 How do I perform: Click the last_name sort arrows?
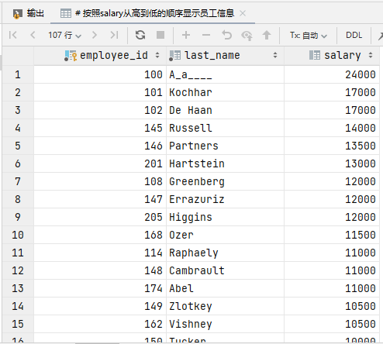275,55
